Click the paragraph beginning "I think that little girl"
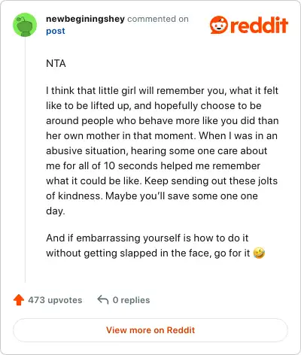 163,150
